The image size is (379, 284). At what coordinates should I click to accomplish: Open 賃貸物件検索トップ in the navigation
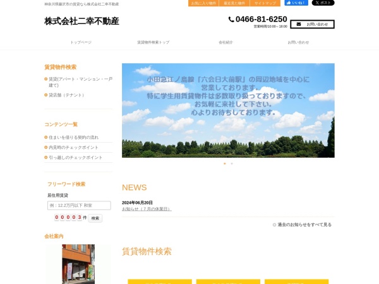153,42
